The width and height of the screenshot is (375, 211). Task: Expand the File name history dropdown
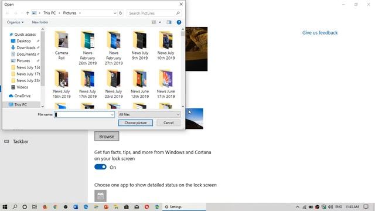point(112,115)
